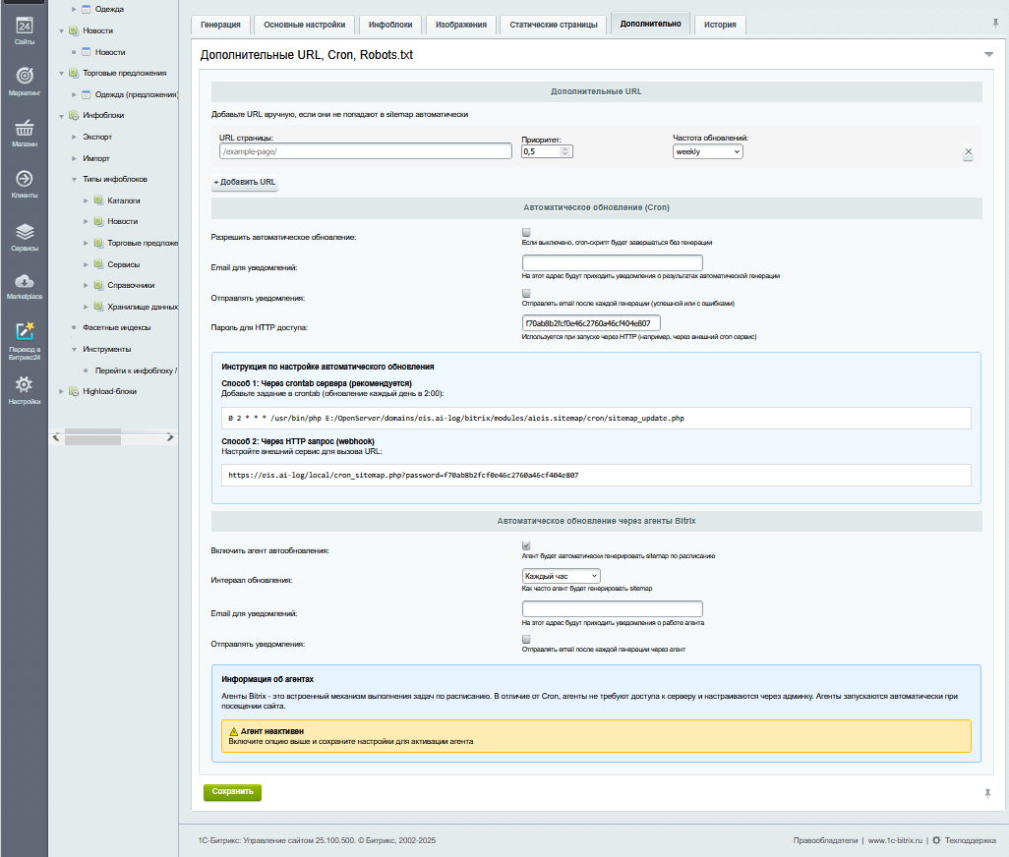The image size is (1009, 857).
Task: Open the Настройки gear icon
Action: pos(25,388)
